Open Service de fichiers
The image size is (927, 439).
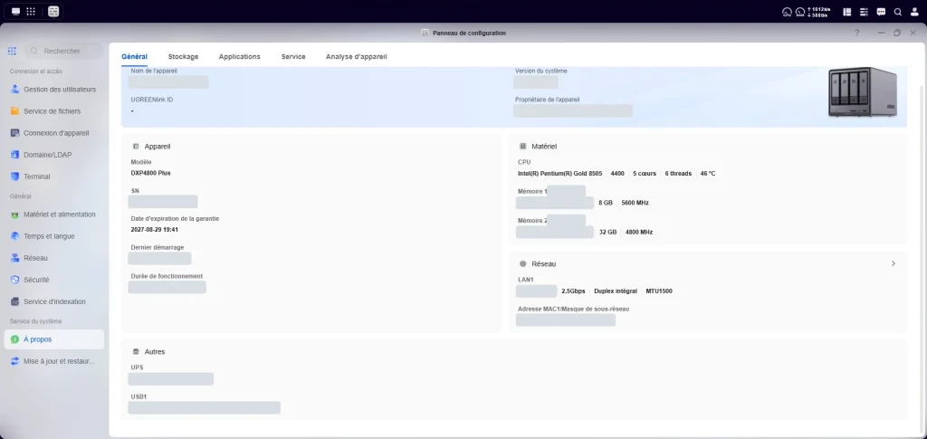click(53, 111)
